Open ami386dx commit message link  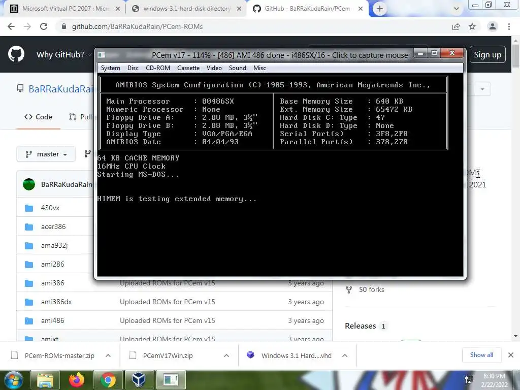click(x=168, y=302)
